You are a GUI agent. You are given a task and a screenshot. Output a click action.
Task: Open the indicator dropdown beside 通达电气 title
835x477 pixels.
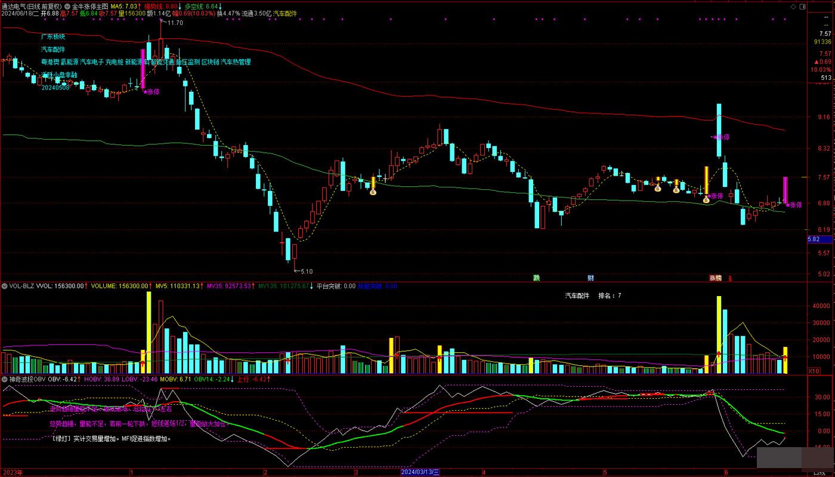pos(66,6)
